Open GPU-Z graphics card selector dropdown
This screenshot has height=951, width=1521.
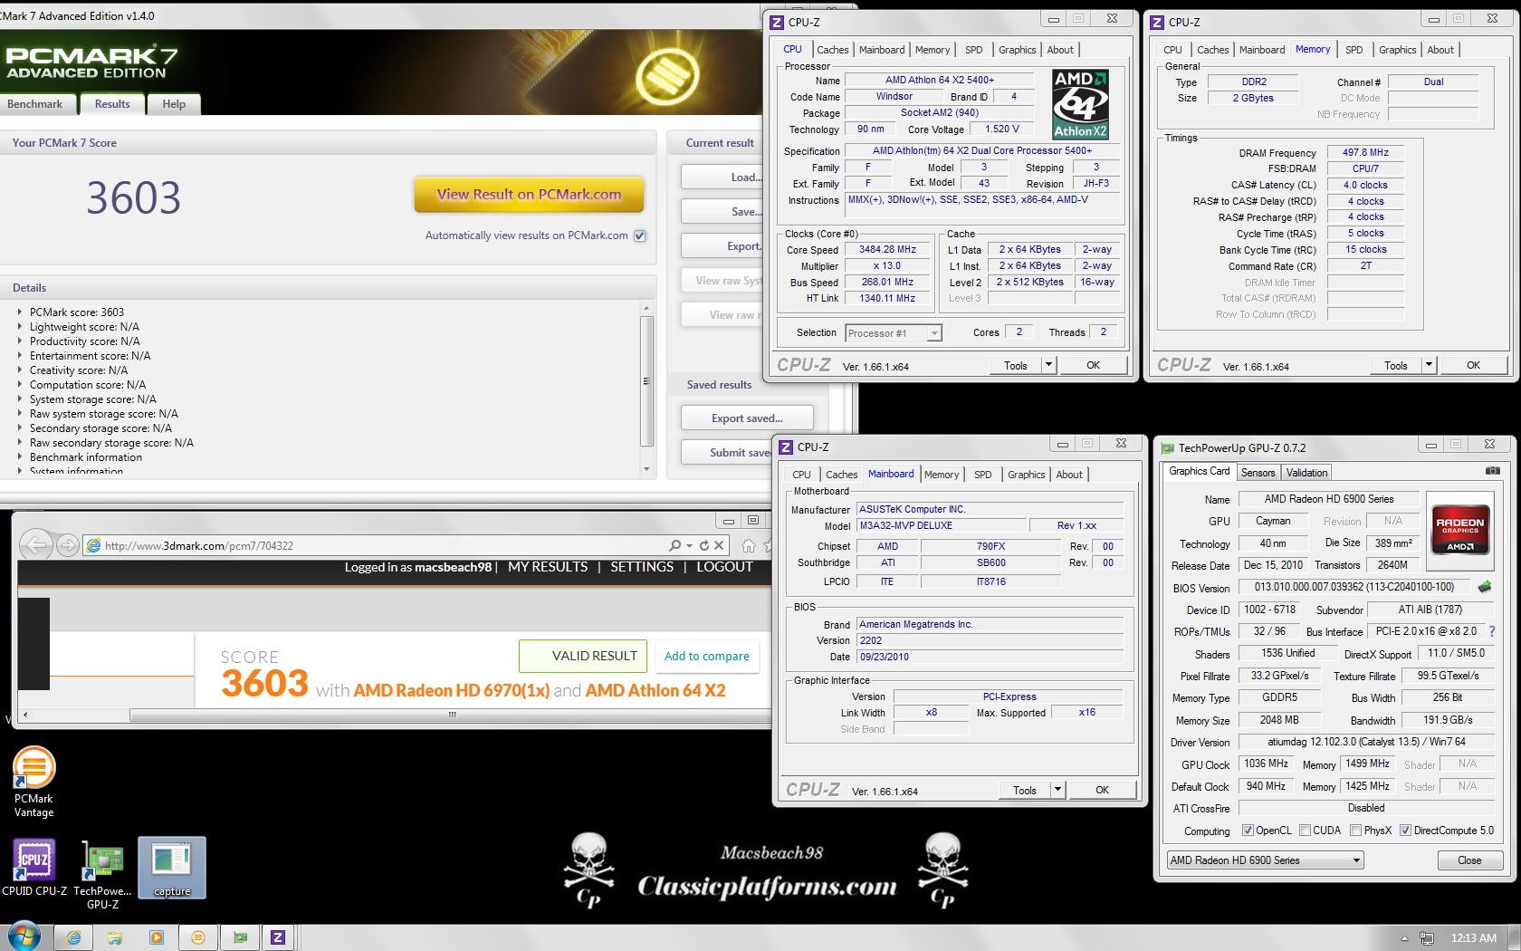(x=1265, y=860)
